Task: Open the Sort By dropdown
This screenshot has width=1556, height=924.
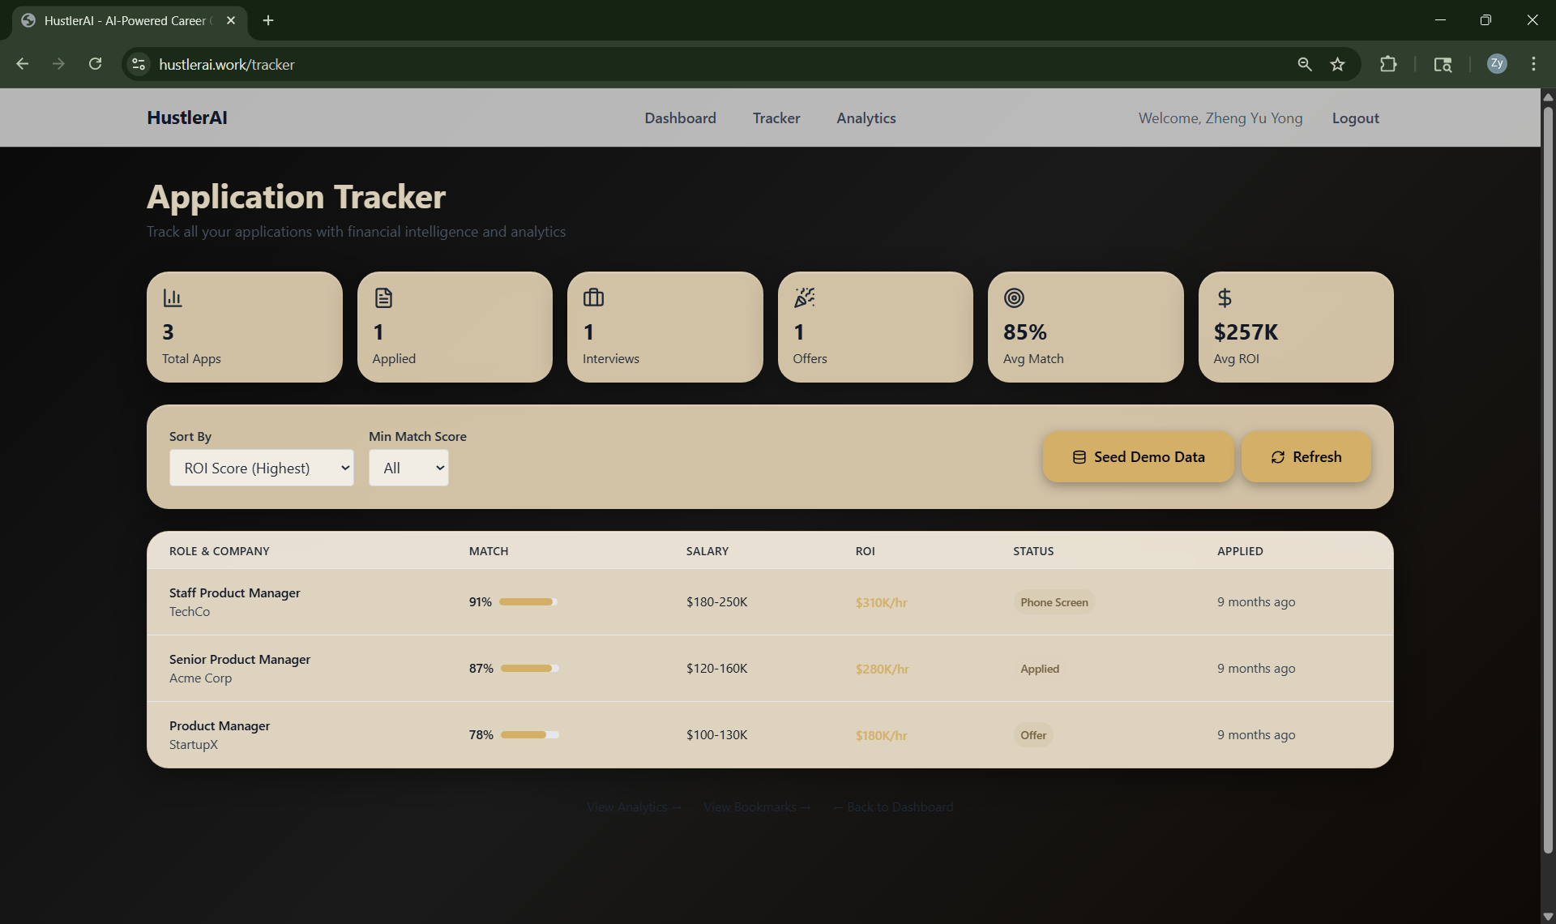Action: (x=261, y=468)
